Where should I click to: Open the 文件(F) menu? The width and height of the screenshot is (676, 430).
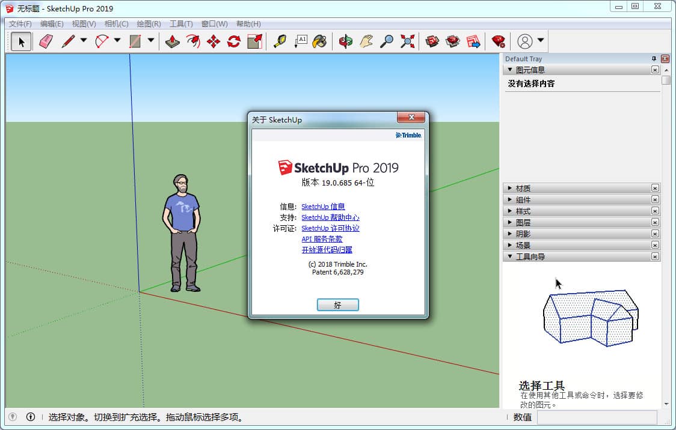pos(20,24)
